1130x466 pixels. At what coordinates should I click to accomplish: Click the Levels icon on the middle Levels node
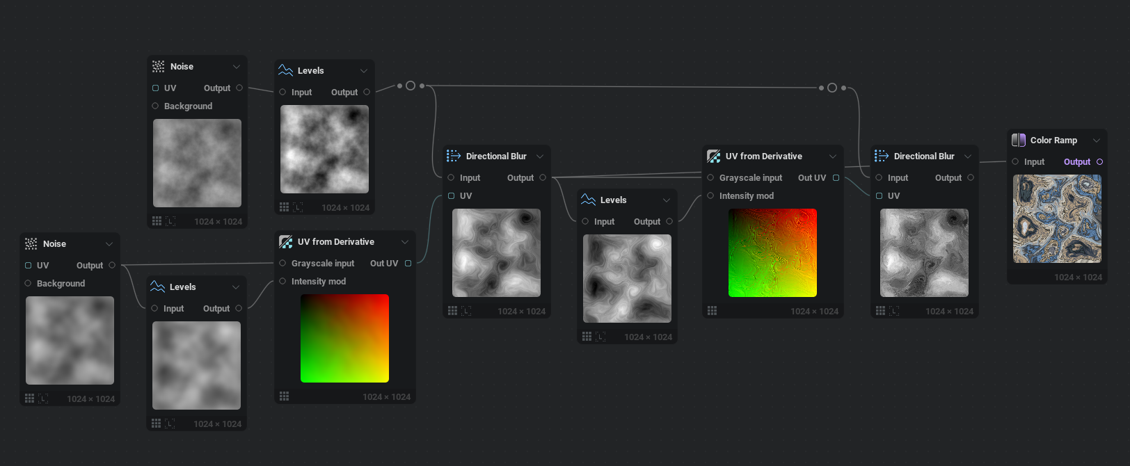tap(588, 200)
